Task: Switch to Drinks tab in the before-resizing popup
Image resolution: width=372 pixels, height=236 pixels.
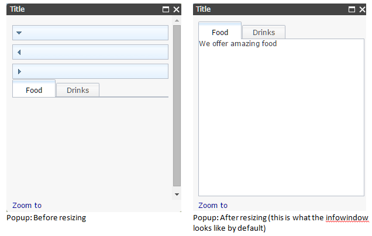Action: click(78, 90)
